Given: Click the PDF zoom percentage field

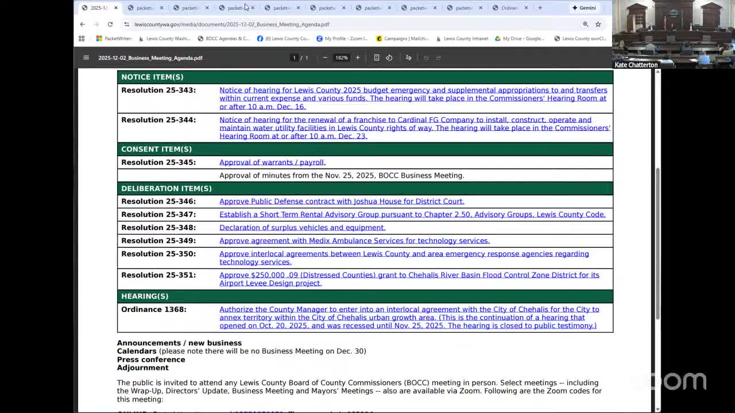Looking at the screenshot, I should [342, 57].
